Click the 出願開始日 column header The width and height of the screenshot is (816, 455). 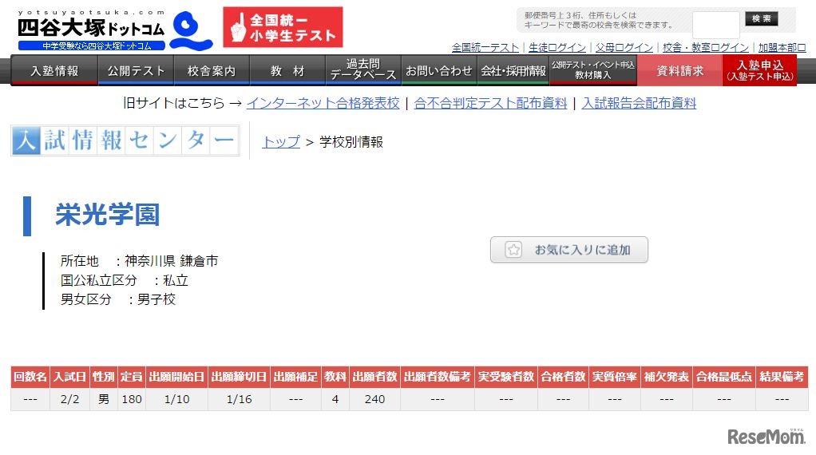coord(176,377)
